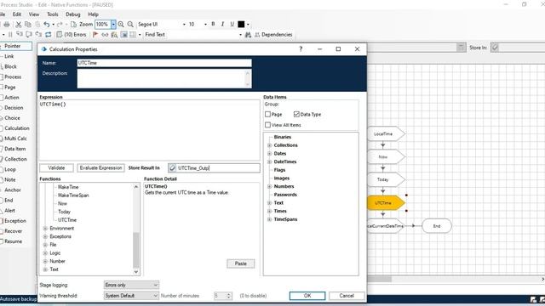Toggle the Page group checkbox
Viewport: 545px width, 306px height.
click(267, 114)
